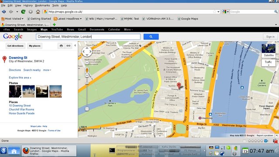Open the My places button
Viewport: 279px width, 157px height.
coord(35,46)
